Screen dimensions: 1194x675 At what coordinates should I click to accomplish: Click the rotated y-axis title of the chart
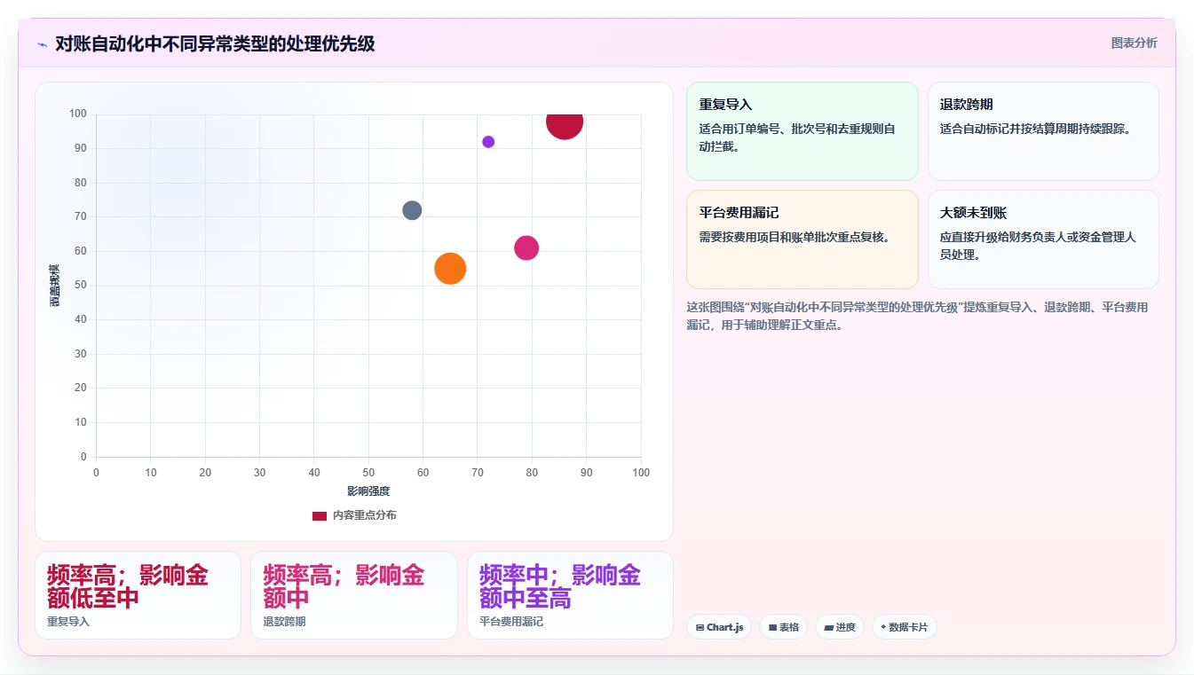(x=55, y=286)
